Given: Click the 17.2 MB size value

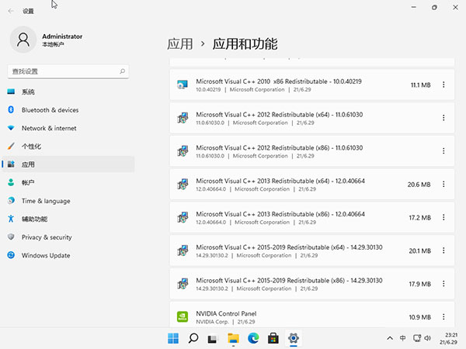Looking at the screenshot, I should [419, 218].
